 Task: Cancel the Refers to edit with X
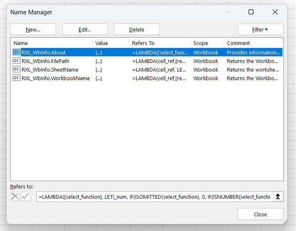(15, 197)
